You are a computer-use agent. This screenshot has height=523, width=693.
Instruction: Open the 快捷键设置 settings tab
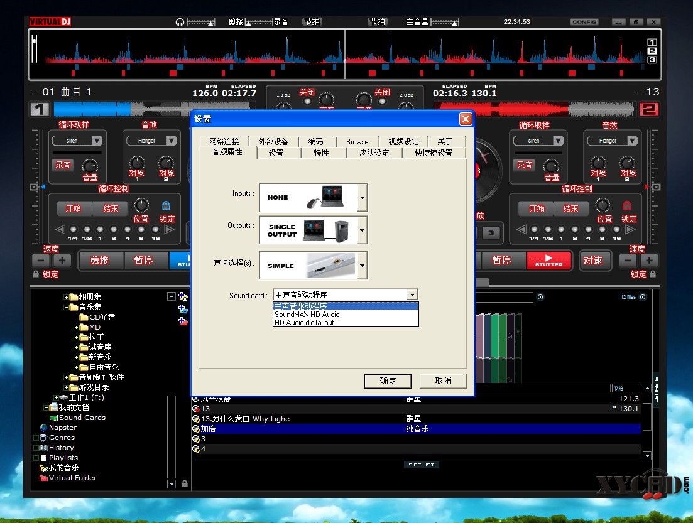[434, 153]
